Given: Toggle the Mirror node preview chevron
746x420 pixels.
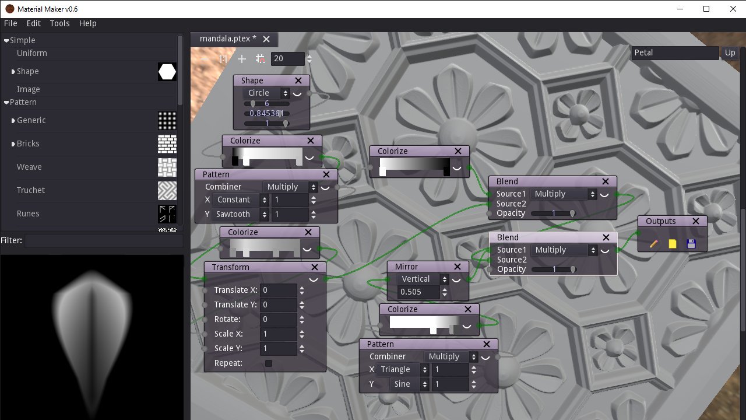Looking at the screenshot, I should coord(456,279).
